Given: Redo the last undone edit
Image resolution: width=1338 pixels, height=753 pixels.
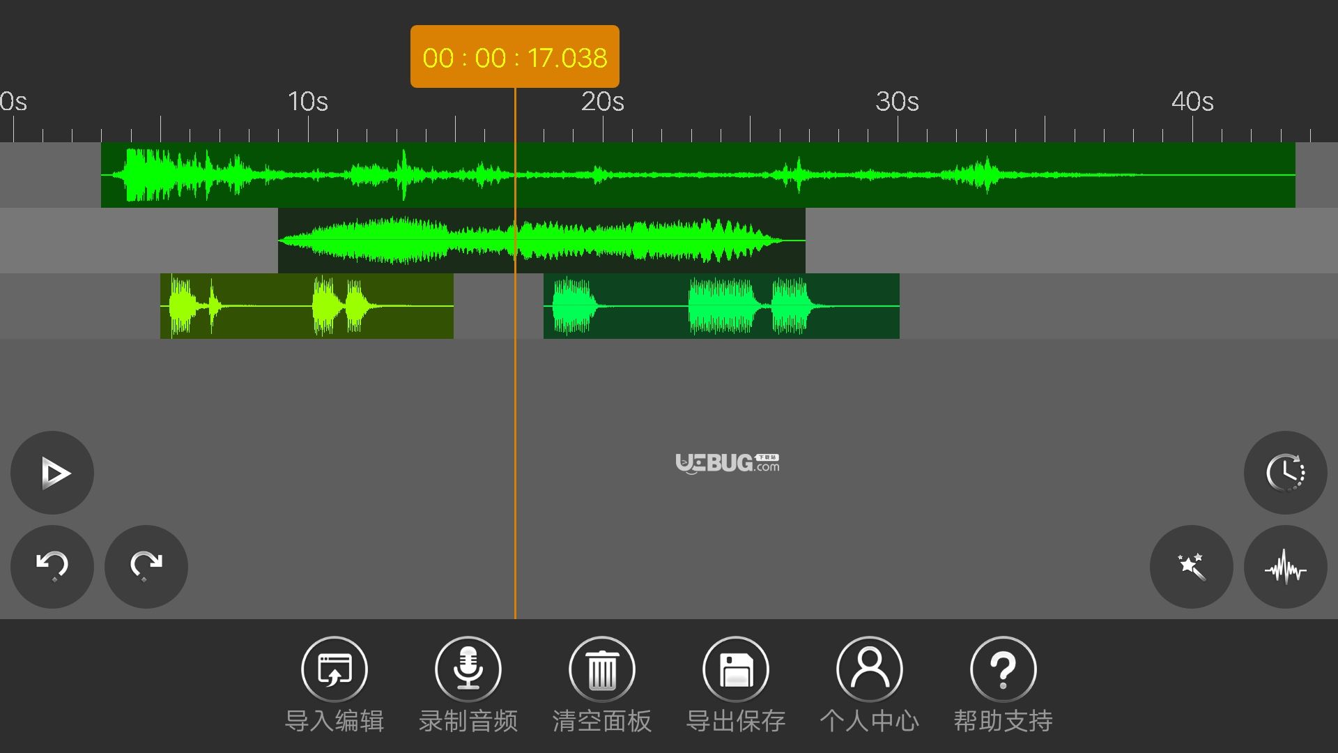Looking at the screenshot, I should (x=146, y=566).
